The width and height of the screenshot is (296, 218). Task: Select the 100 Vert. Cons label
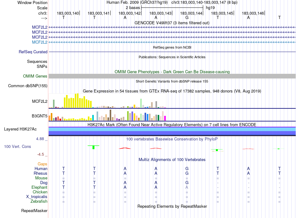(17, 146)
